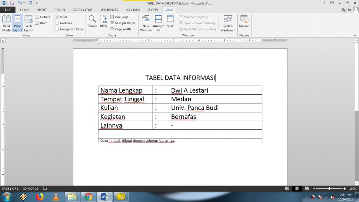Enable the Gridlines checkbox
This screenshot has width=359, height=202.
[57, 23]
